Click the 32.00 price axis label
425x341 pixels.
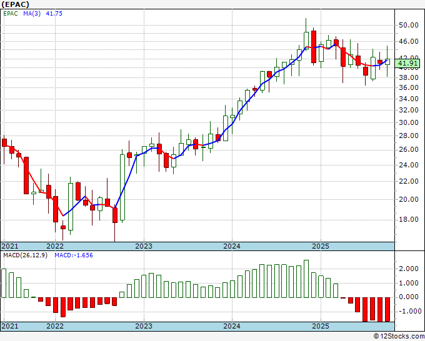click(x=409, y=111)
